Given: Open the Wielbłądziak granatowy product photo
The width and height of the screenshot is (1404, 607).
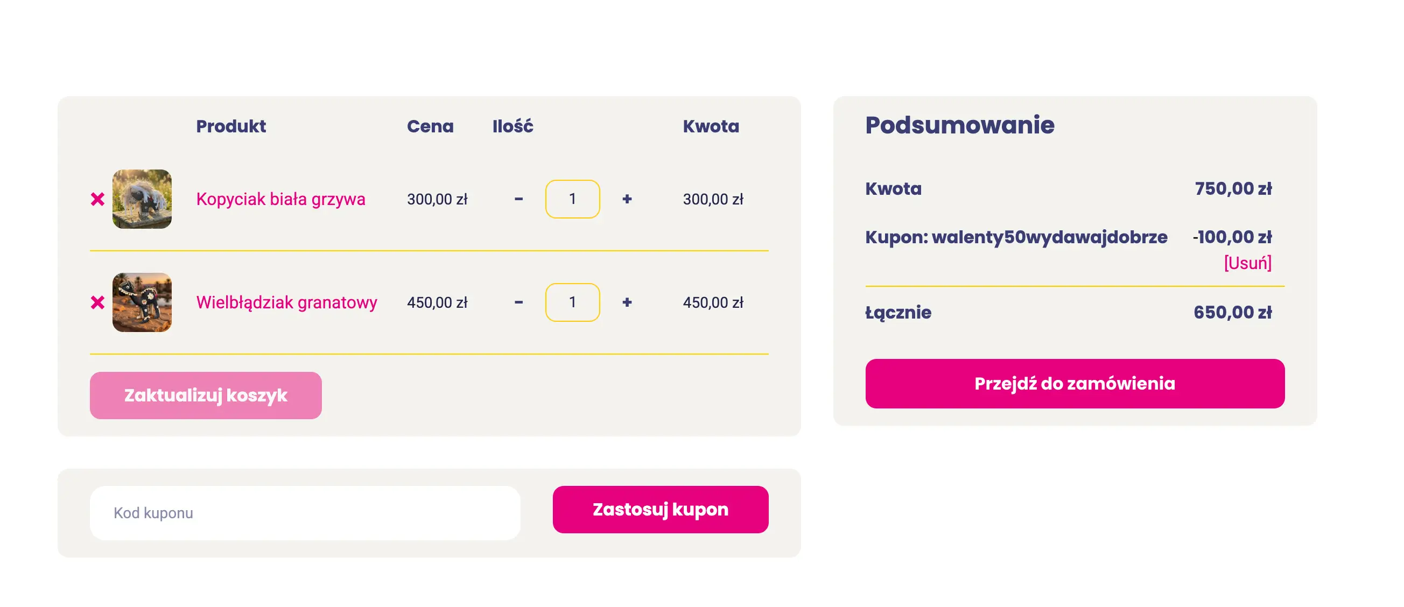Looking at the screenshot, I should 142,302.
